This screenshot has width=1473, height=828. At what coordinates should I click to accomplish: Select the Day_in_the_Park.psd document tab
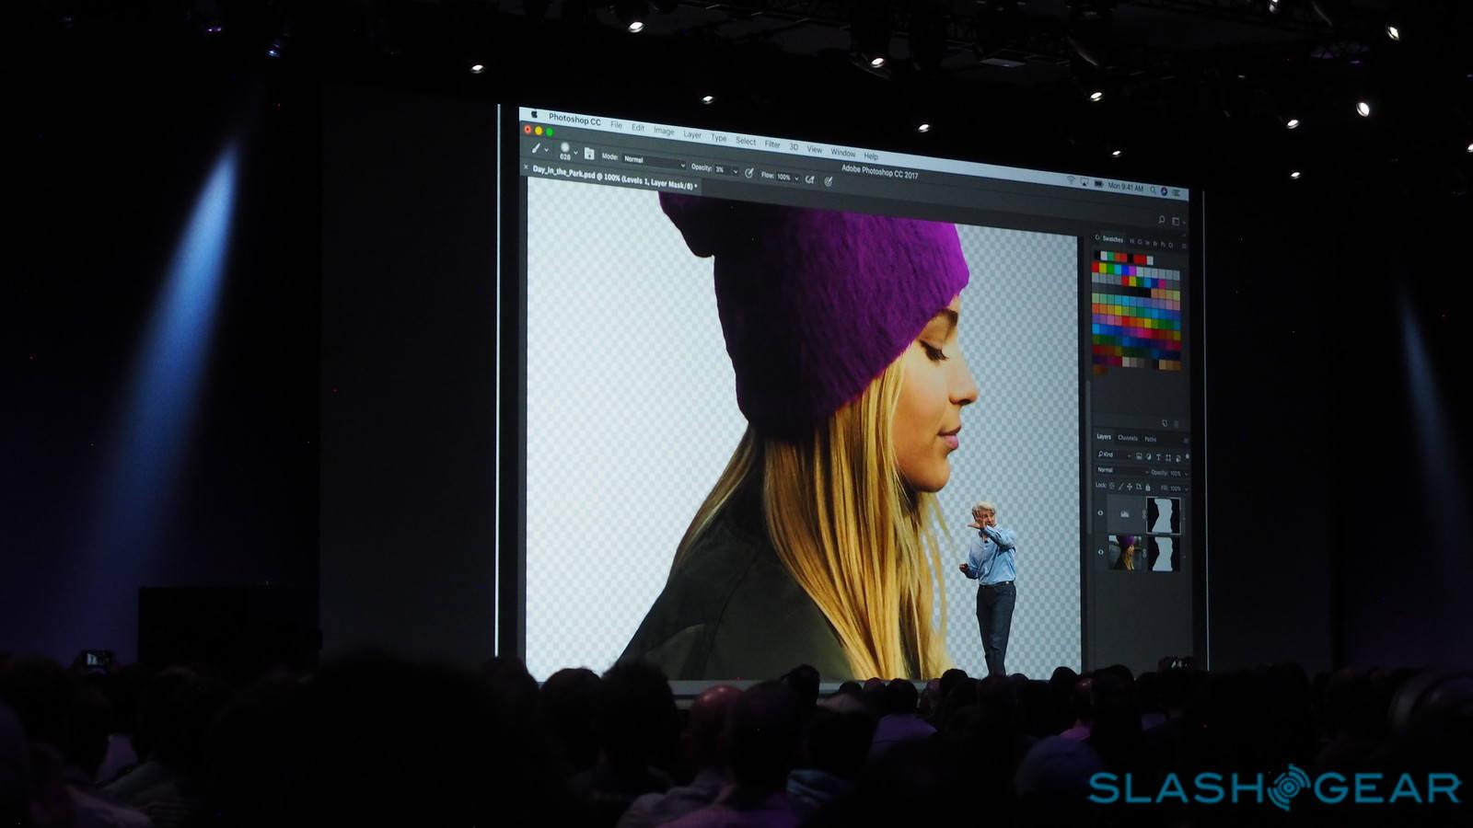[614, 177]
